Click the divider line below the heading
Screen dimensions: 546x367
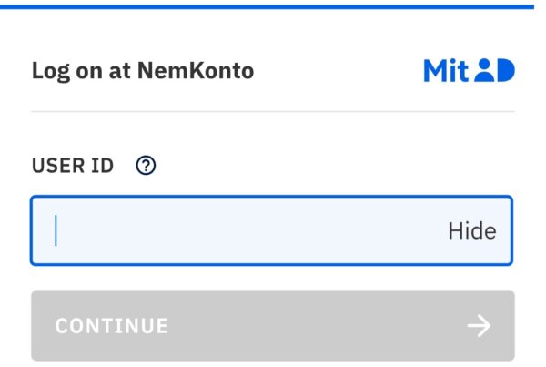click(273, 111)
